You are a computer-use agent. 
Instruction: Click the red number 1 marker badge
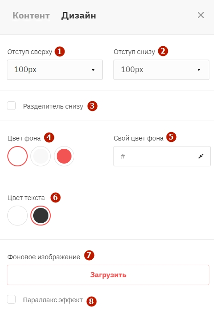click(x=60, y=52)
